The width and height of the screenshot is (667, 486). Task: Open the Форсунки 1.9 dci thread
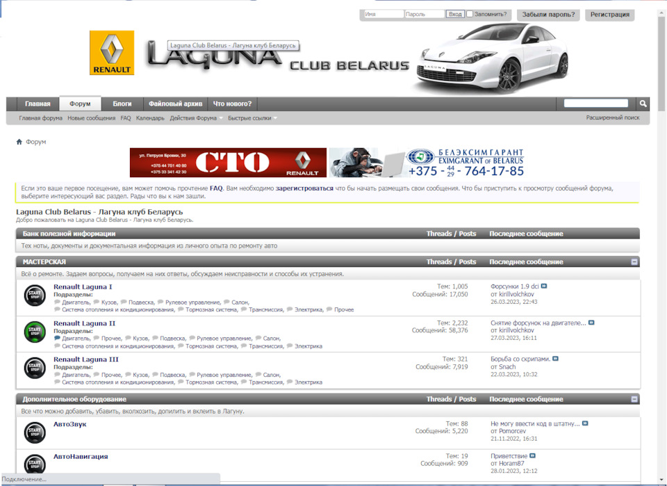coord(515,286)
